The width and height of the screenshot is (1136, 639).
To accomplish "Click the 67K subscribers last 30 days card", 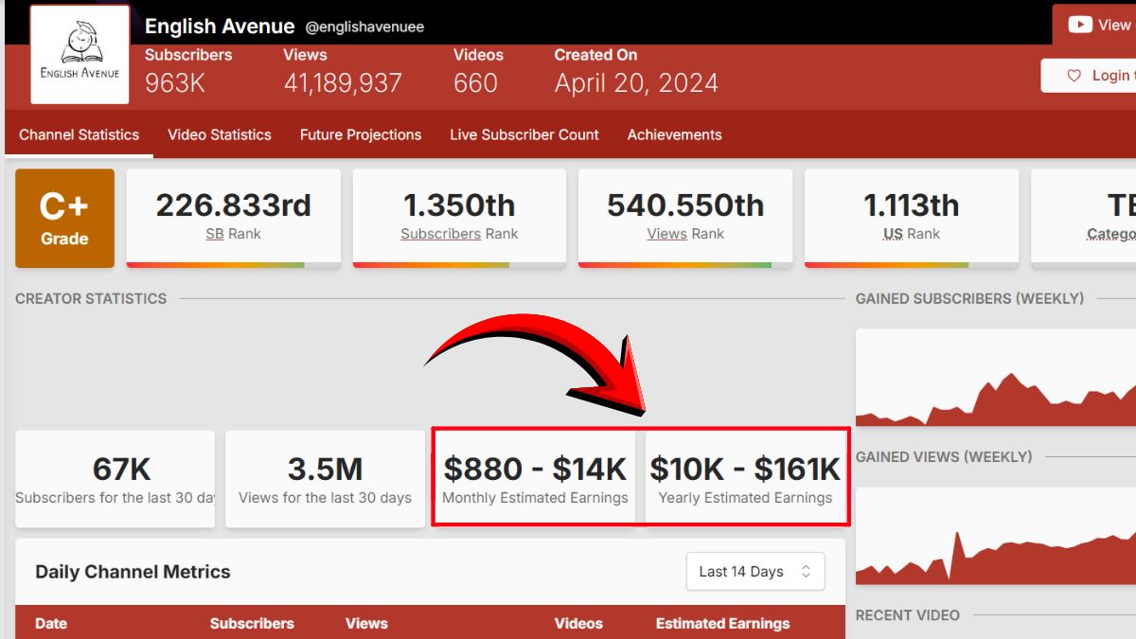I will [x=115, y=479].
